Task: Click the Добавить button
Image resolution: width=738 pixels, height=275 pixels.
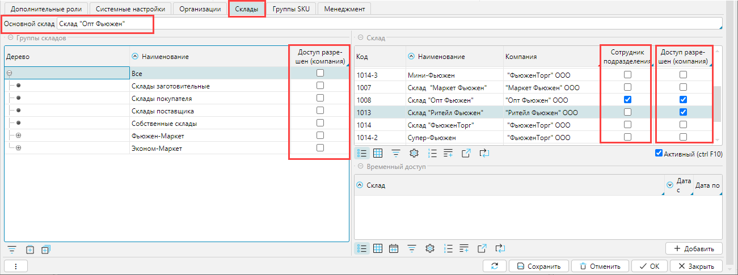Action: coord(694,248)
